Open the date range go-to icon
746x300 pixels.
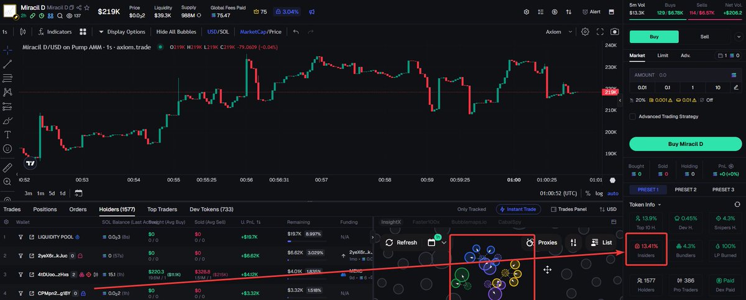pyautogui.click(x=78, y=193)
